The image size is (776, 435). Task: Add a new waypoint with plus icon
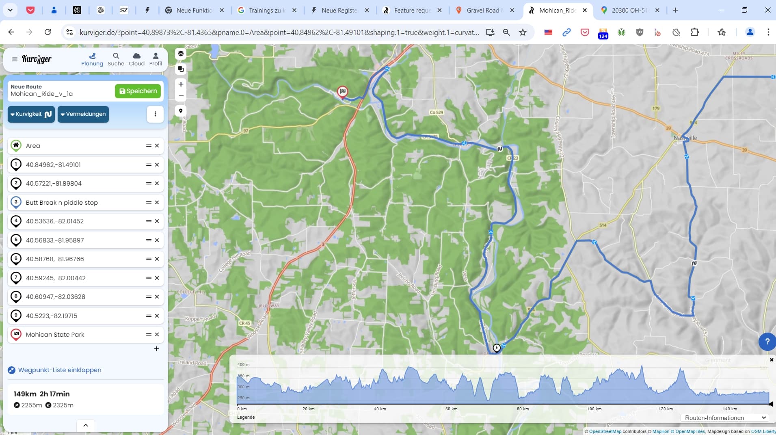tap(156, 349)
